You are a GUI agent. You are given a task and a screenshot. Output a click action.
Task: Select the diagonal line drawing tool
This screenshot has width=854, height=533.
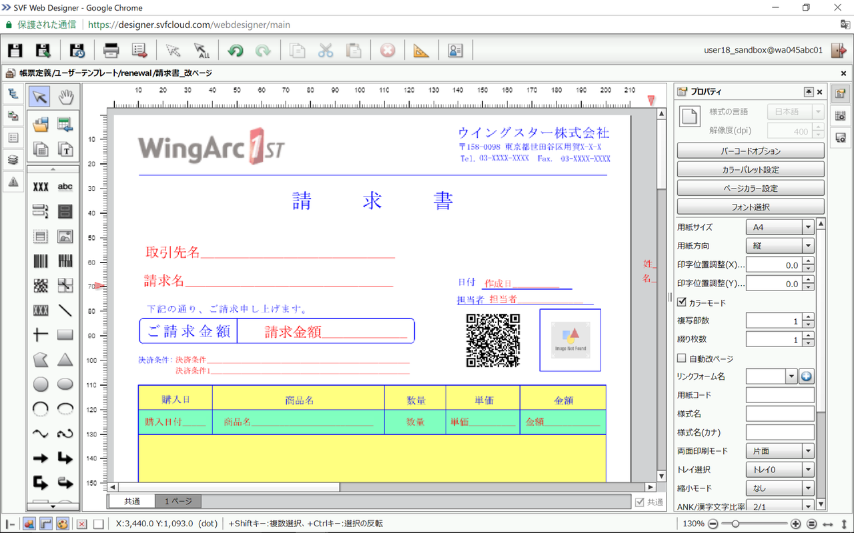pyautogui.click(x=65, y=310)
